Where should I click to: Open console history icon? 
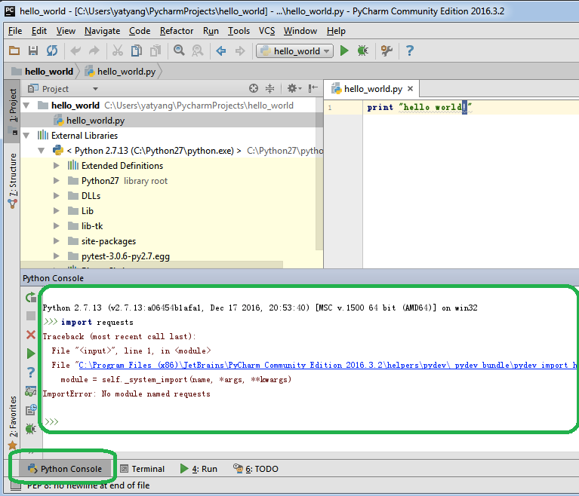click(x=31, y=410)
